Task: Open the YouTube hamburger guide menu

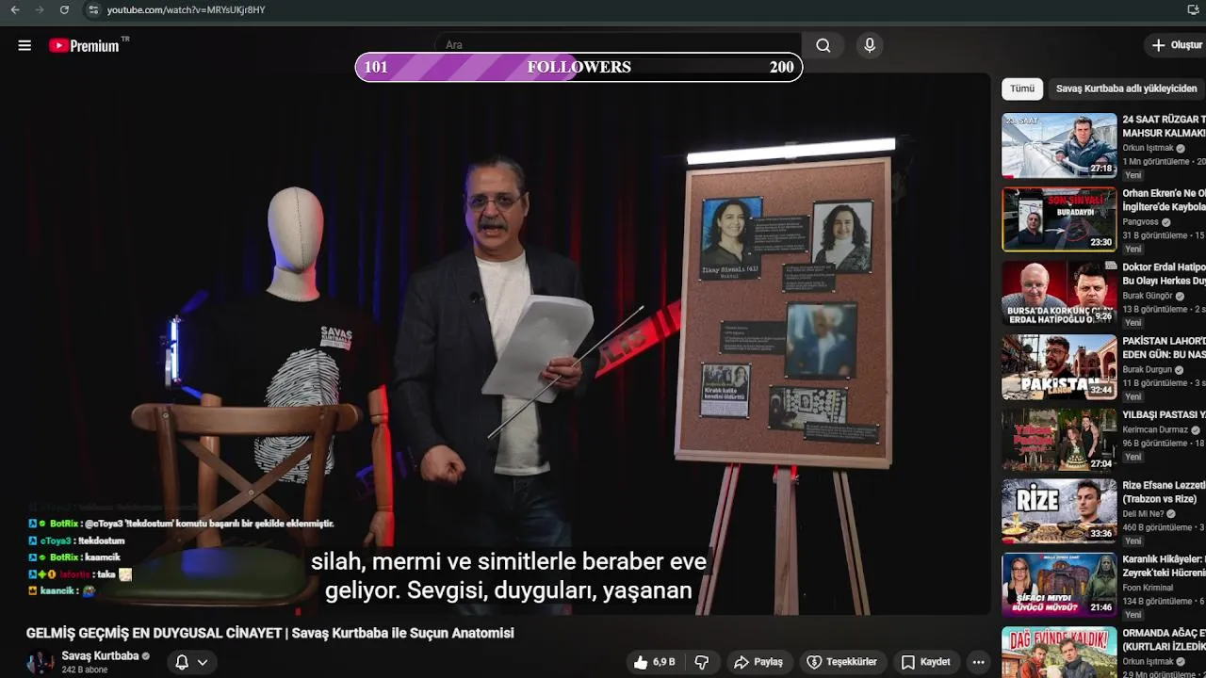Action: click(x=24, y=45)
